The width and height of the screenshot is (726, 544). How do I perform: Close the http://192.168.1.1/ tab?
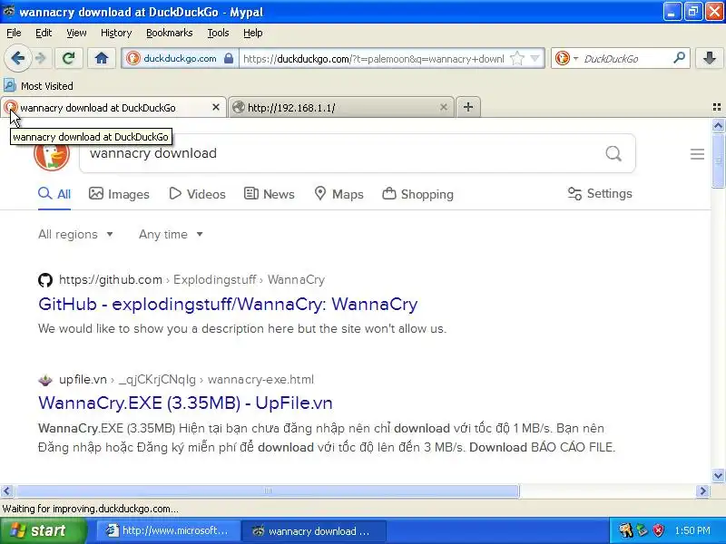point(443,107)
